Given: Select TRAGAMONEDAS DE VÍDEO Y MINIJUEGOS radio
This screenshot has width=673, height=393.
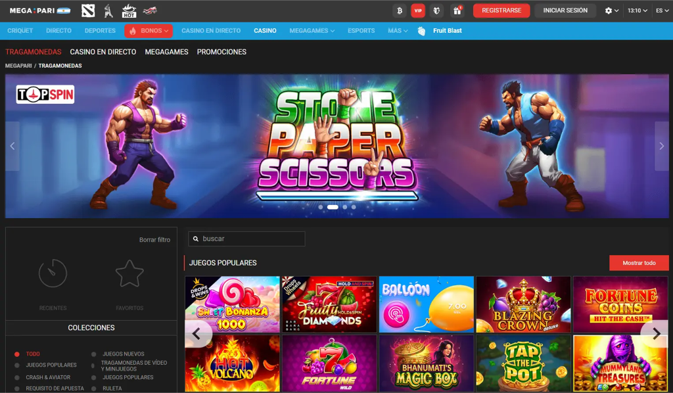Looking at the screenshot, I should pos(93,366).
